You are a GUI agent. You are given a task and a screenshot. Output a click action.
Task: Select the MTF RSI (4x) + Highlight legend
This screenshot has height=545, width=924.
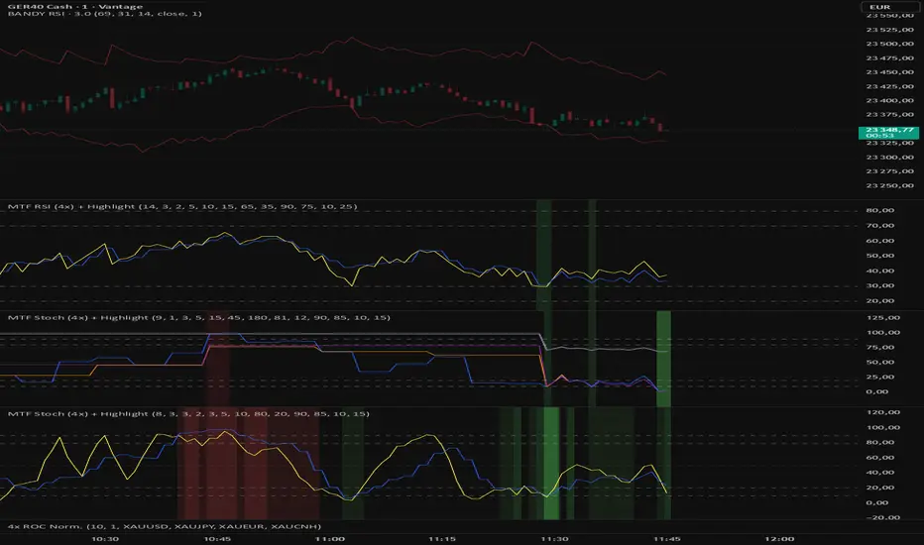tap(182, 207)
